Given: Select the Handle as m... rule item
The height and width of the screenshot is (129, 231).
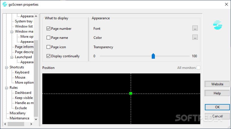Looking at the screenshot, I should [x=24, y=103].
